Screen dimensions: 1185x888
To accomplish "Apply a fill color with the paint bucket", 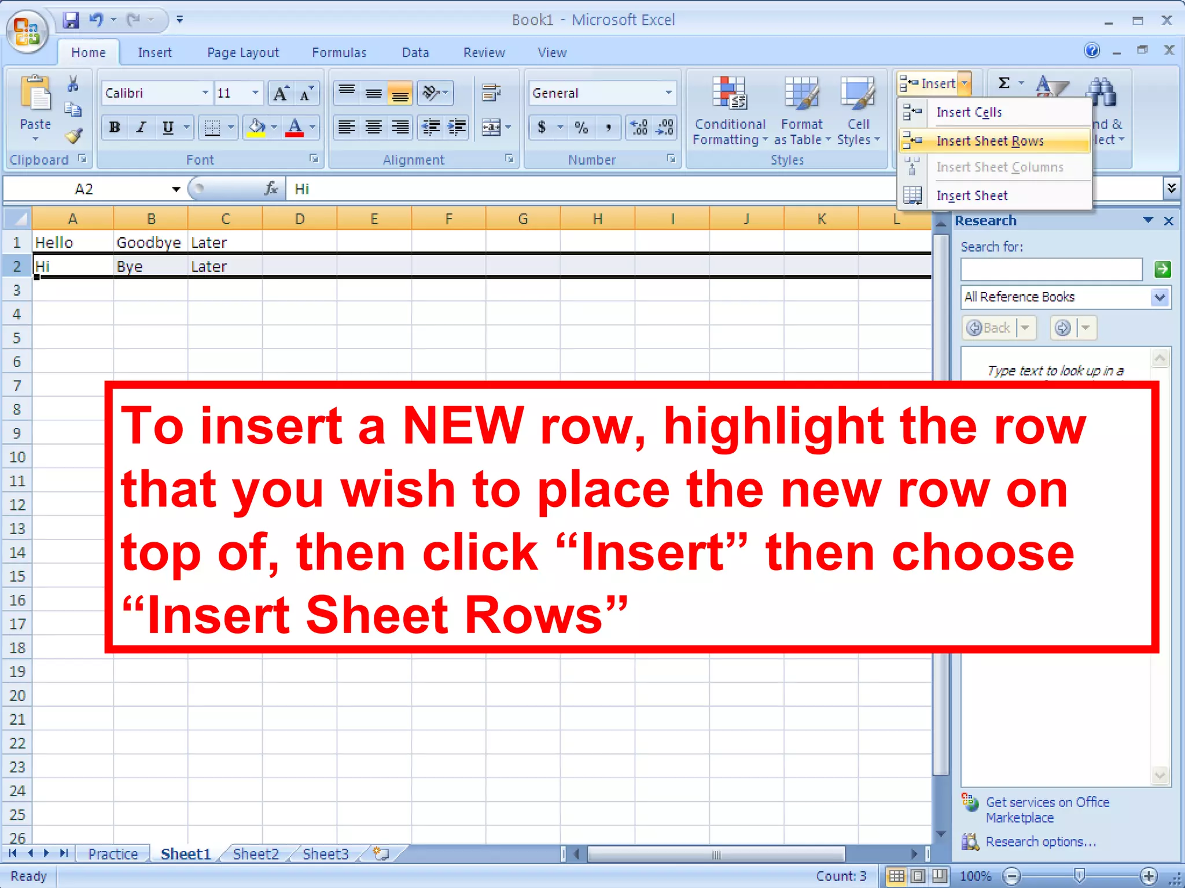I will (256, 127).
